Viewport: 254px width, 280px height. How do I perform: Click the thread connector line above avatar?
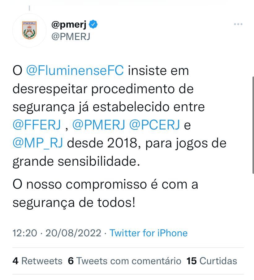click(29, 8)
